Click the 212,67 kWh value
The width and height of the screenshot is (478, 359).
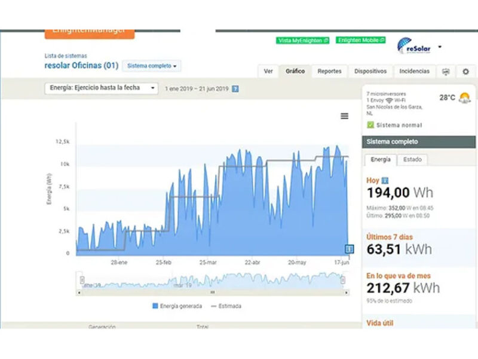tap(403, 288)
